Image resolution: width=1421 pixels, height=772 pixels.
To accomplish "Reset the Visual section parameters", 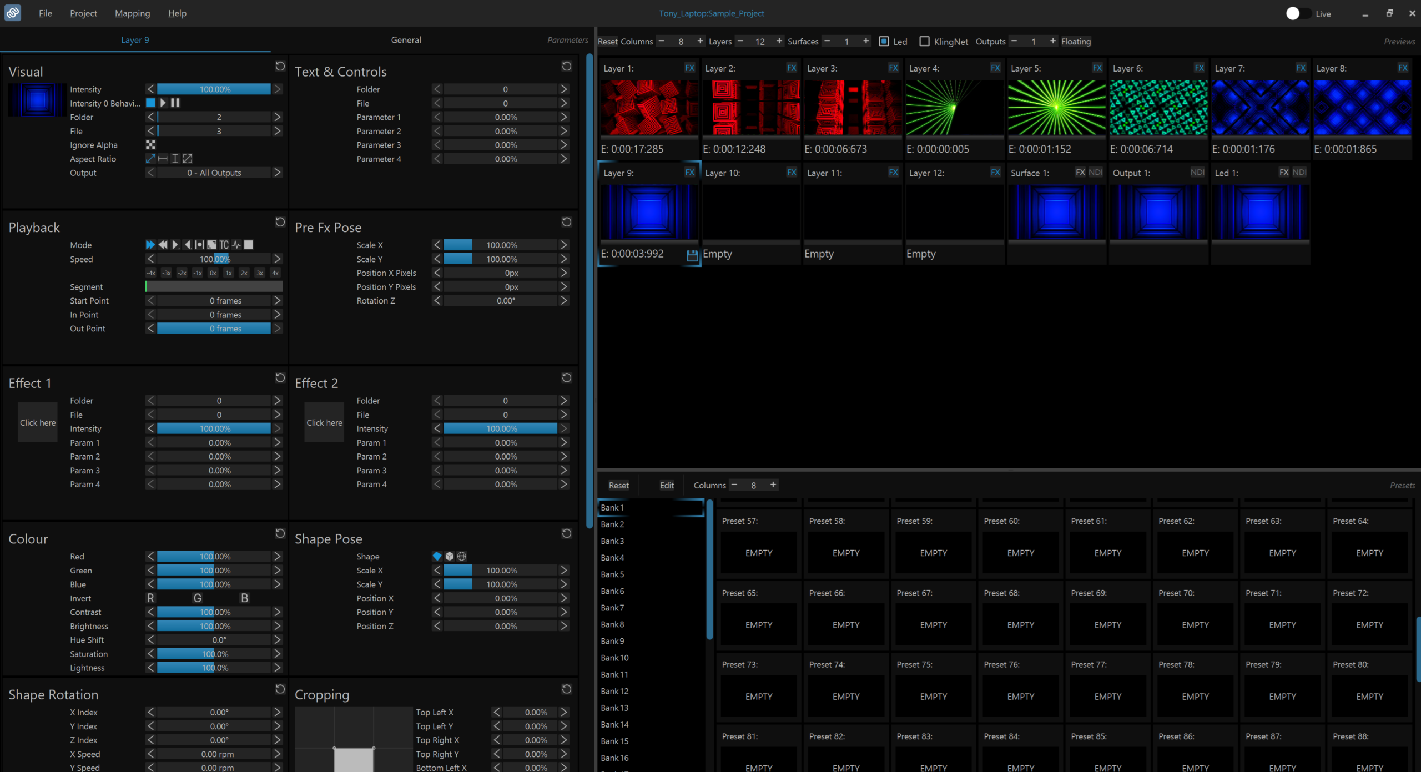I will click(x=280, y=66).
